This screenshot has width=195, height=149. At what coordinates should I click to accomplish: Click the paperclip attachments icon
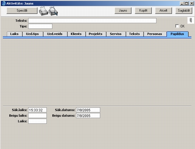click(191, 20)
